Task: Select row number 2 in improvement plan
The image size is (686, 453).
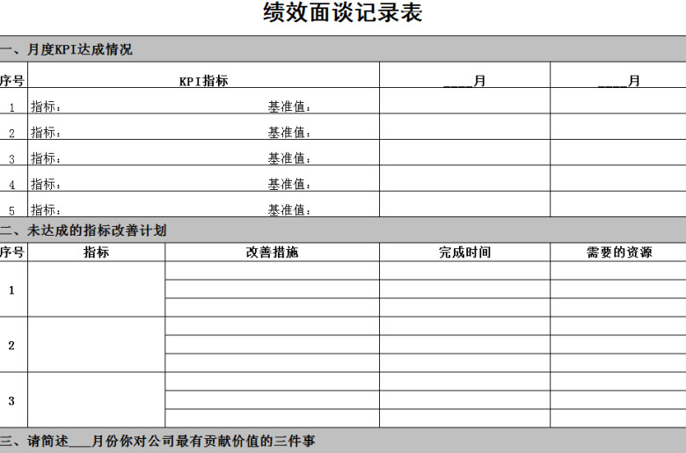Action: [11, 346]
